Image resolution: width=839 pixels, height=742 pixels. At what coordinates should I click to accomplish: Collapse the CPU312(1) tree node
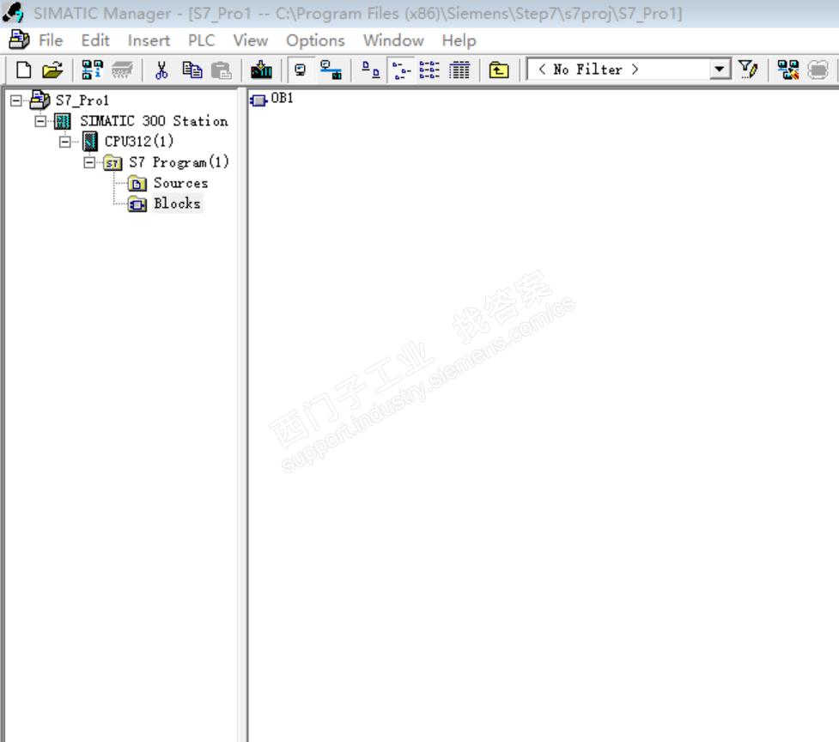click(x=65, y=142)
